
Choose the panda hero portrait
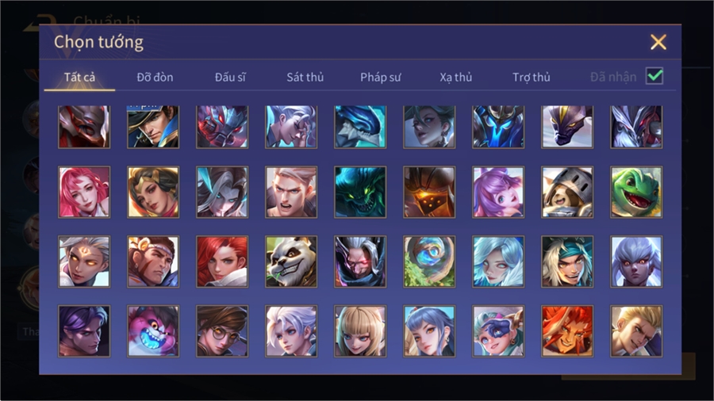[x=291, y=262]
